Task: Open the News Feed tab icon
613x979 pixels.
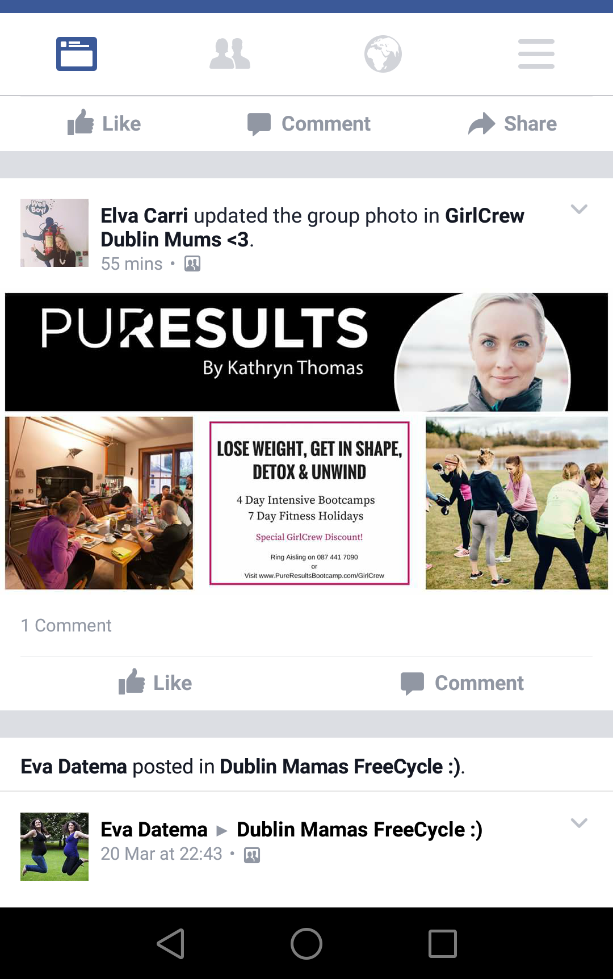Action: 77,54
